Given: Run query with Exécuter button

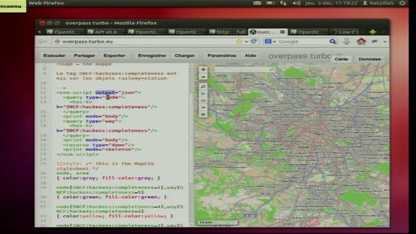Looking at the screenshot, I should pyautogui.click(x=55, y=55).
